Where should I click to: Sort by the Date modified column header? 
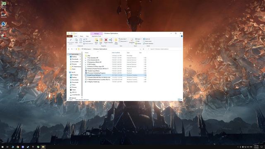[116, 53]
